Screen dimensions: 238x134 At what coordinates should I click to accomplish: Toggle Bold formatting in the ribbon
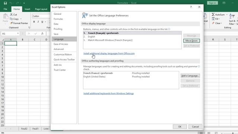(34, 22)
